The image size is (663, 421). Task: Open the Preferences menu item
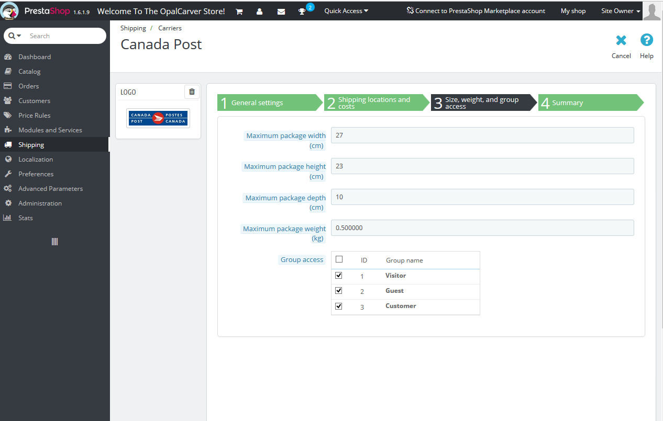[x=36, y=174]
